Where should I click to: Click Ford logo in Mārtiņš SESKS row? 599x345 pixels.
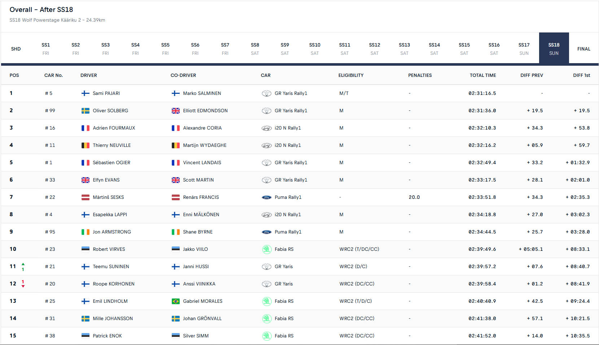[x=266, y=197]
